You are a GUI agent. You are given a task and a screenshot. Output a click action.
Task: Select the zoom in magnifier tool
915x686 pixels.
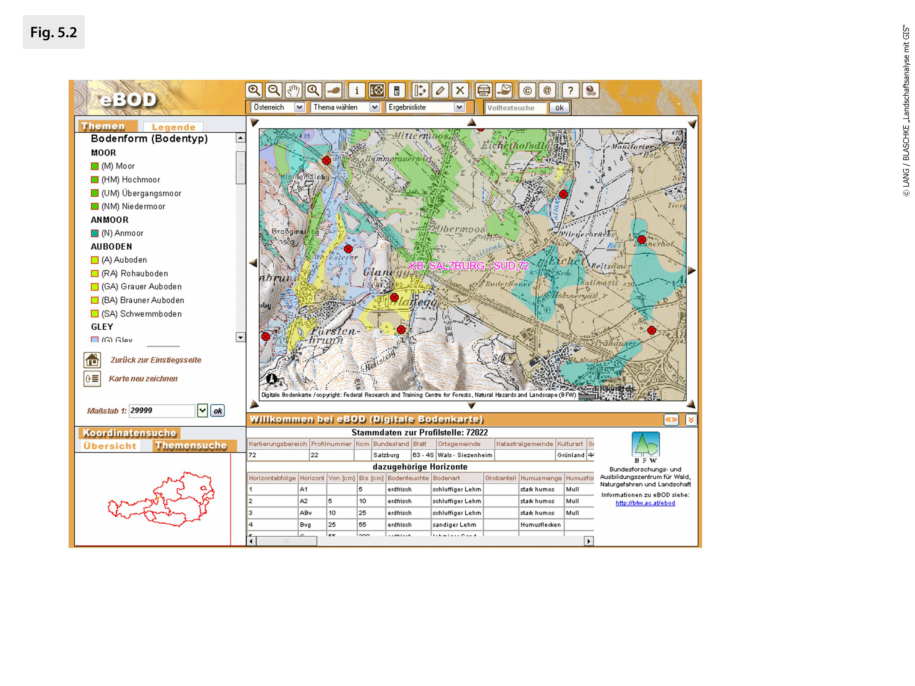pyautogui.click(x=254, y=90)
